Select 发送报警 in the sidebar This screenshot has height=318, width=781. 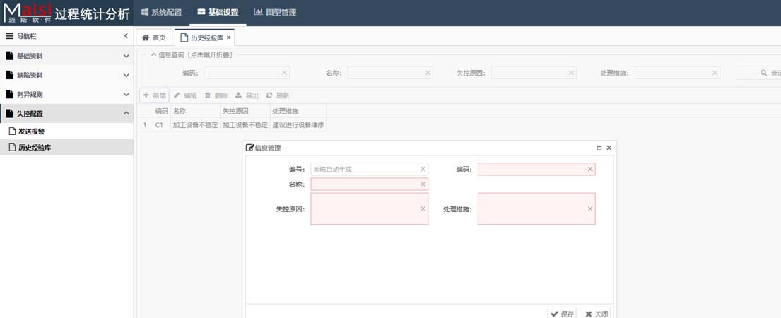click(x=31, y=131)
